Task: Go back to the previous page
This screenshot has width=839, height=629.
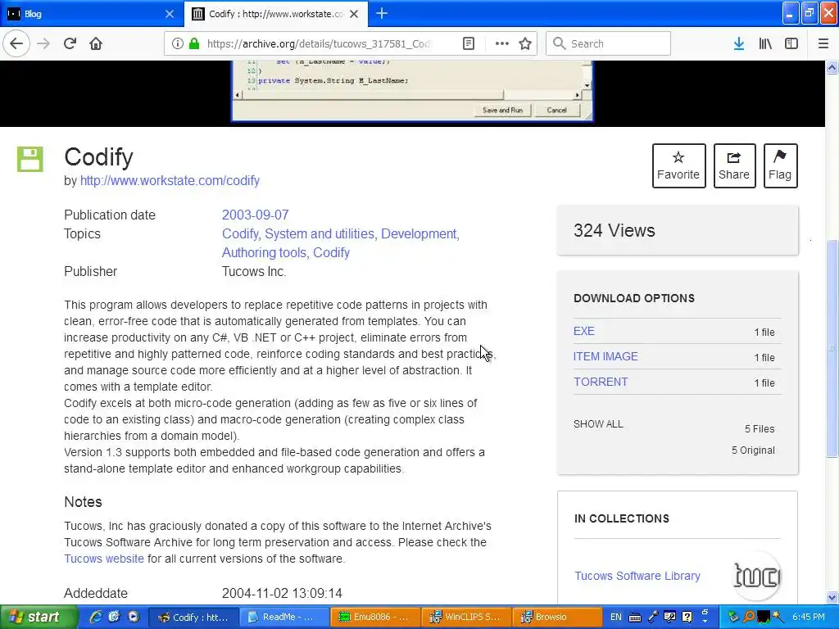Action: (x=16, y=43)
